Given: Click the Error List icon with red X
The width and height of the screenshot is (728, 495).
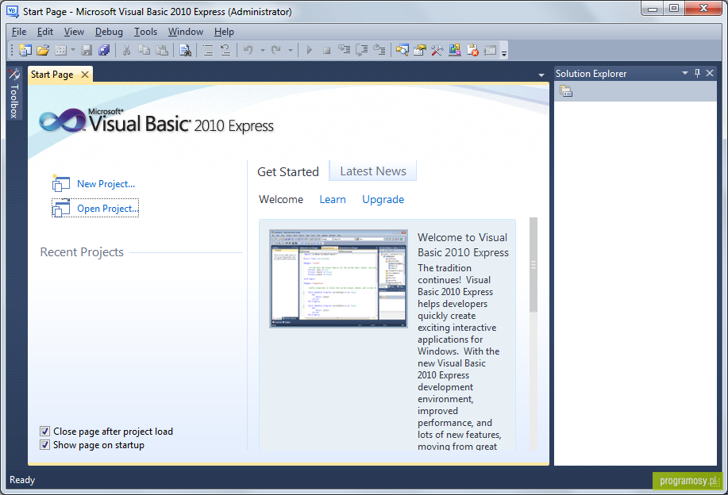Looking at the screenshot, I should click(x=472, y=50).
